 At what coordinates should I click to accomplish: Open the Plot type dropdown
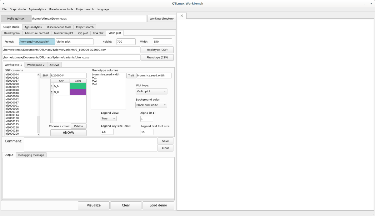151,91
